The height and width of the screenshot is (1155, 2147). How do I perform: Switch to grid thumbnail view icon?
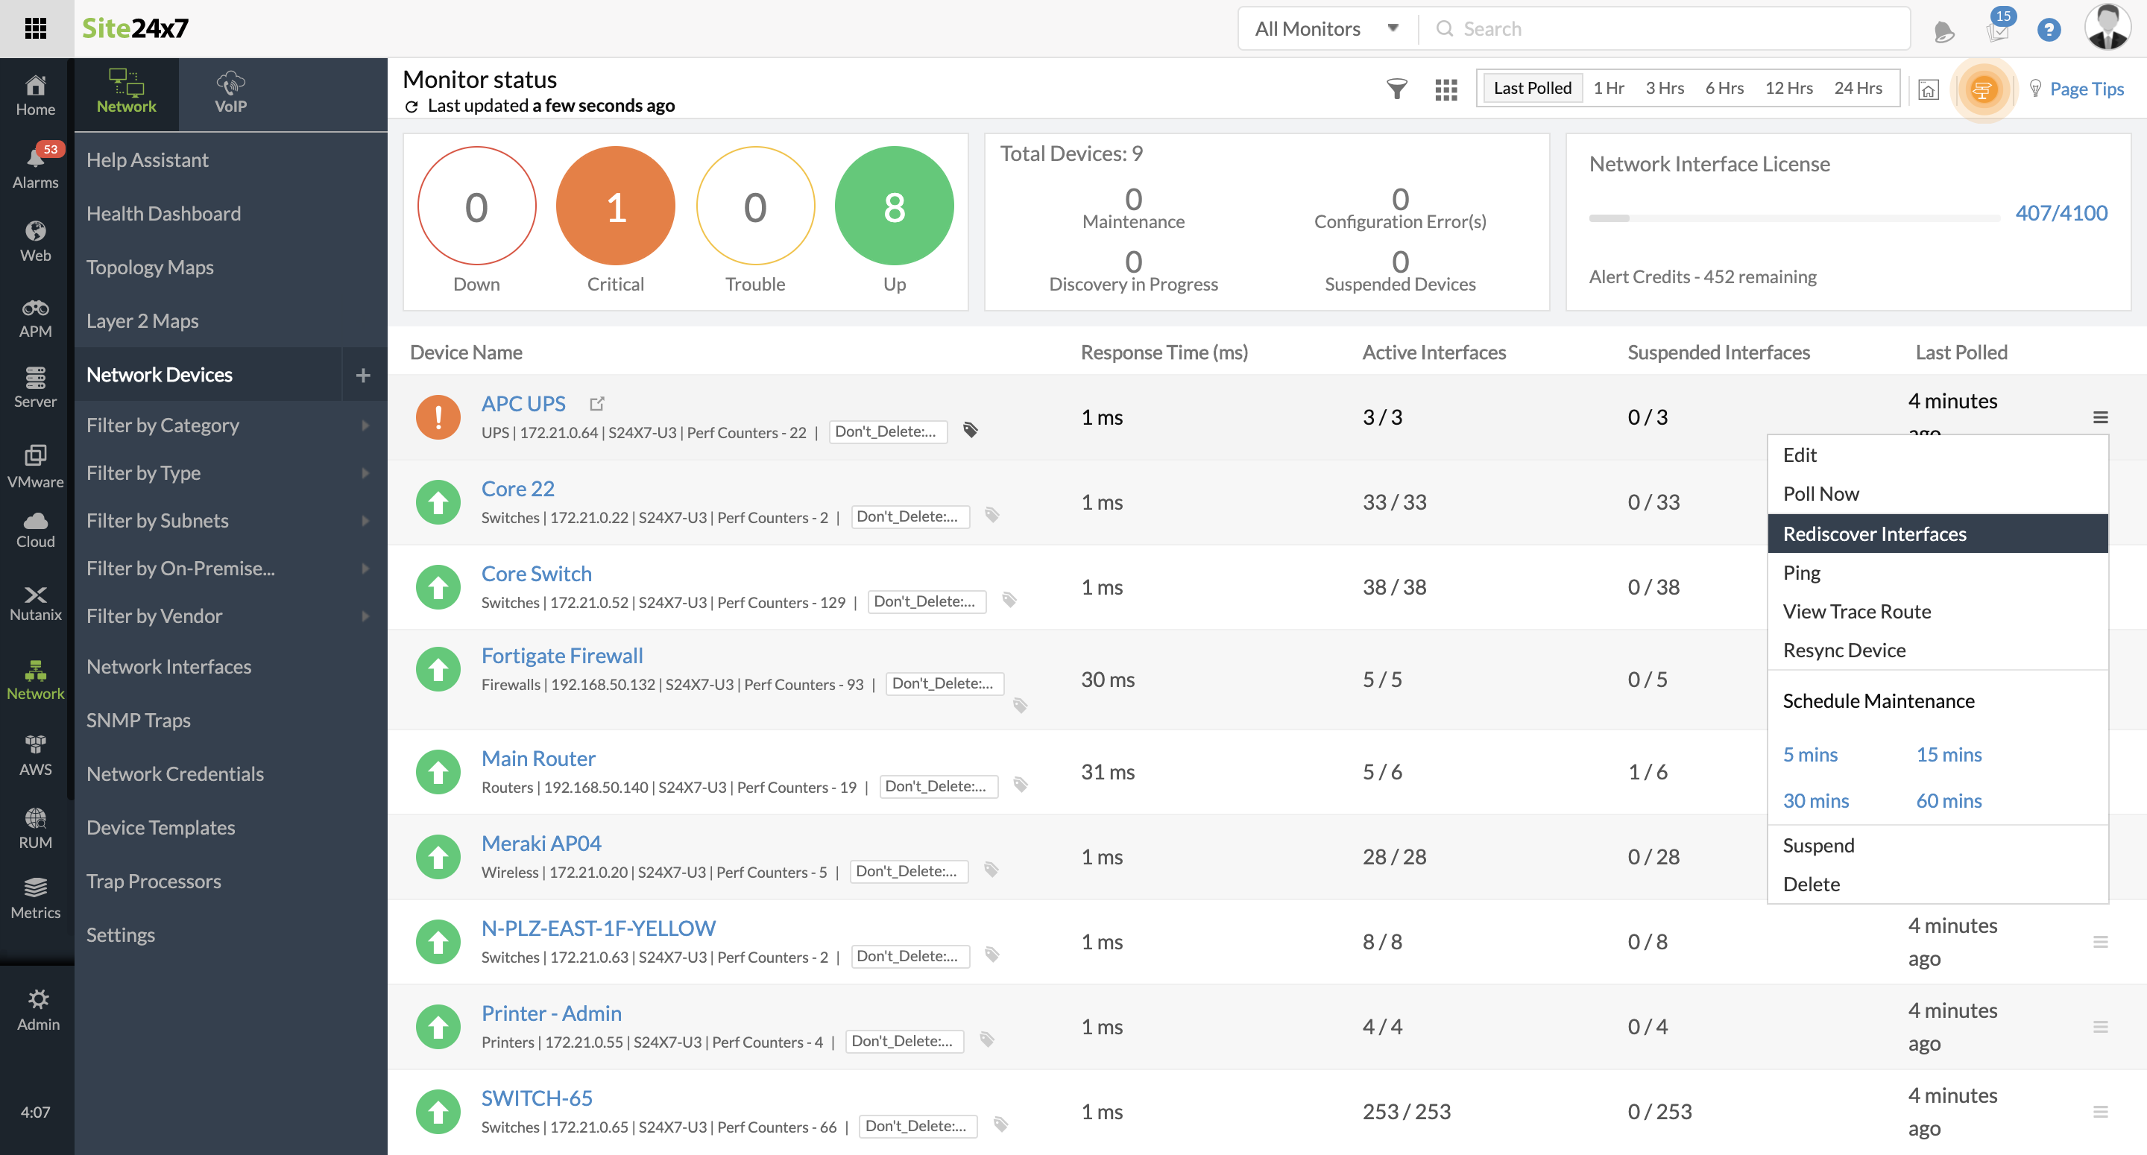pyautogui.click(x=1446, y=89)
